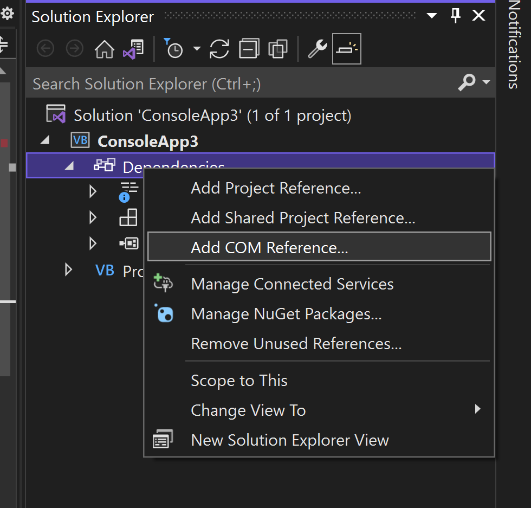Click the Solution file icon
Screen dimensions: 531x508
click(x=56, y=114)
